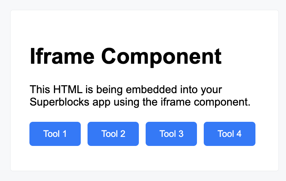286x181 pixels.
Task: Click the word "is" after HTML
Action: [x=88, y=90]
